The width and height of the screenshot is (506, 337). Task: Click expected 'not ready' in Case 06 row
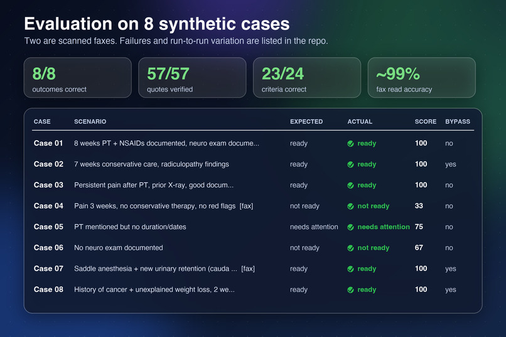(x=304, y=248)
